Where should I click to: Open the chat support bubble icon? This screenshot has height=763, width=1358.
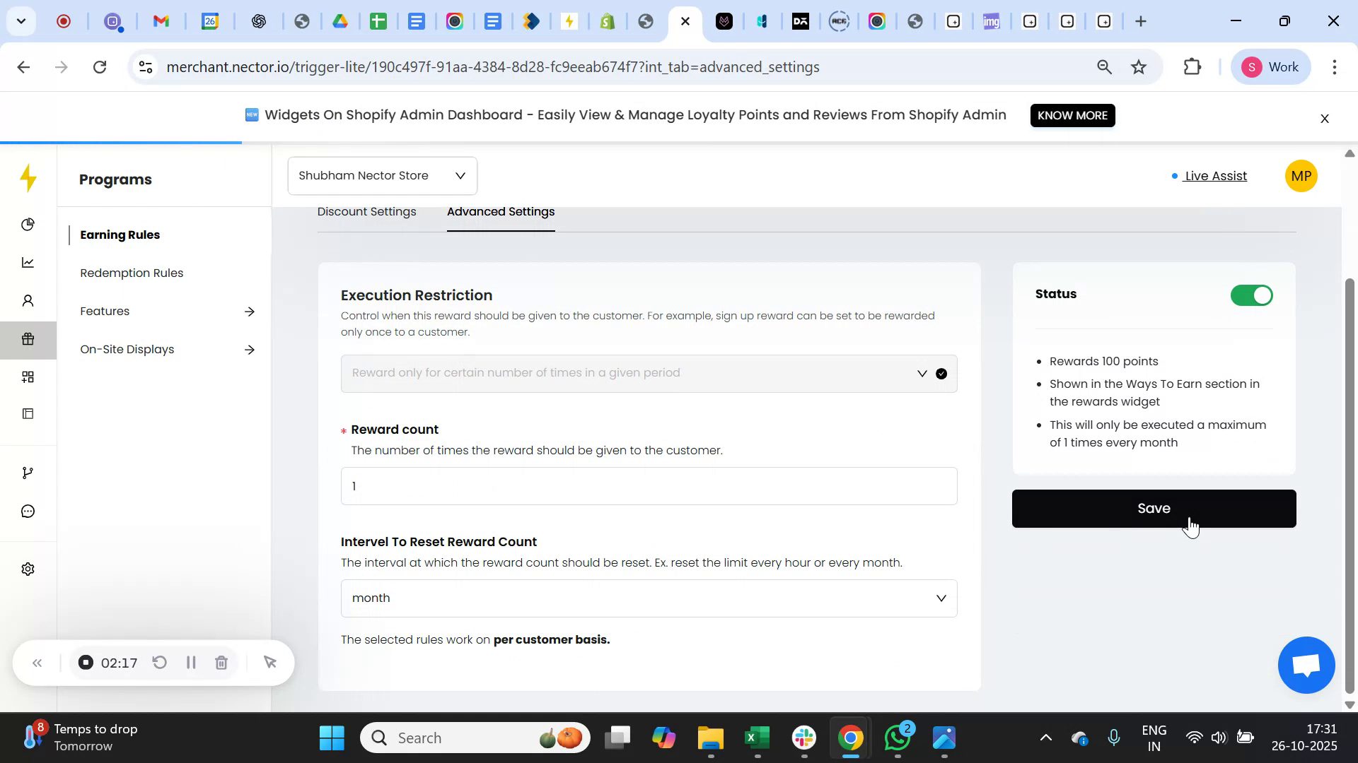[x=1305, y=665]
